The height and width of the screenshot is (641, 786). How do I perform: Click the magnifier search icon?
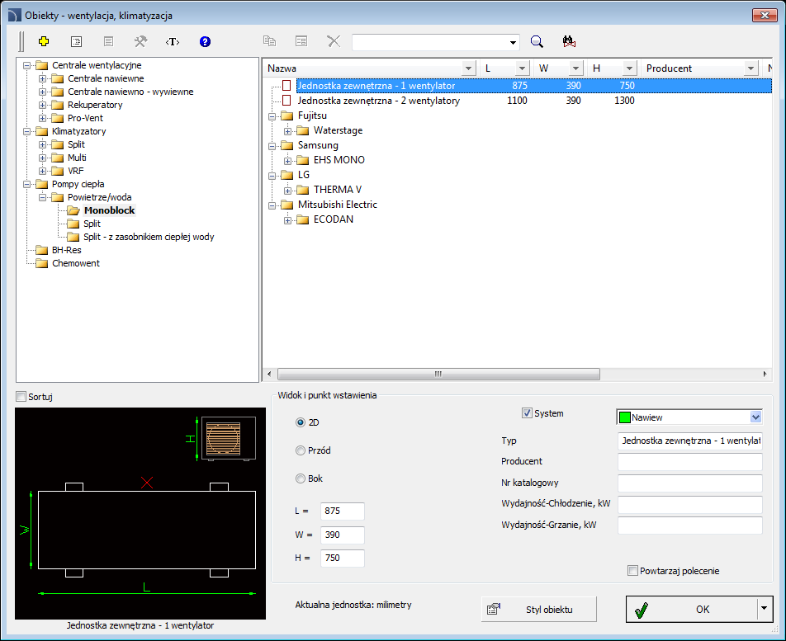tap(537, 41)
